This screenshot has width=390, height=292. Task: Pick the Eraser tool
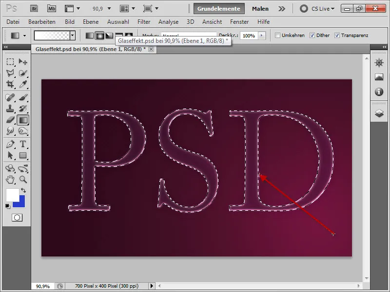pyautogui.click(x=10, y=120)
